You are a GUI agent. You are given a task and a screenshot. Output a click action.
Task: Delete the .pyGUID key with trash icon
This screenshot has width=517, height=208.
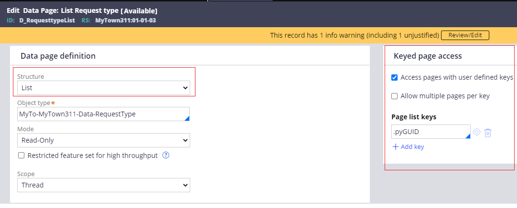tap(488, 133)
